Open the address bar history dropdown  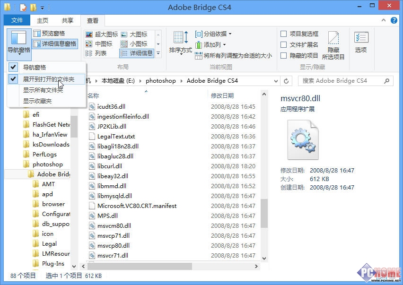(x=276, y=81)
